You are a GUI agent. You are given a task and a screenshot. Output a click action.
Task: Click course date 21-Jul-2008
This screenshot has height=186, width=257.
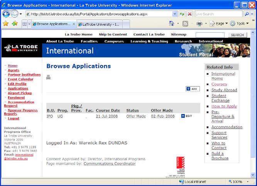[x=107, y=116]
